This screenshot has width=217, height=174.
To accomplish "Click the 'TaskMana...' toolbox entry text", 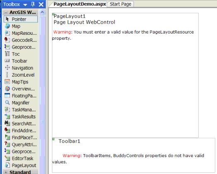I will pyautogui.click(x=24, y=110).
